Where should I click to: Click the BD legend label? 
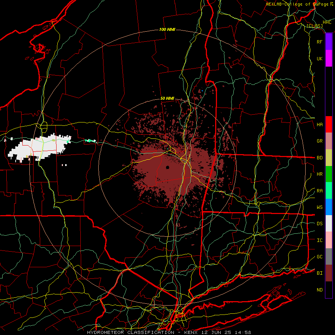(x=320, y=158)
